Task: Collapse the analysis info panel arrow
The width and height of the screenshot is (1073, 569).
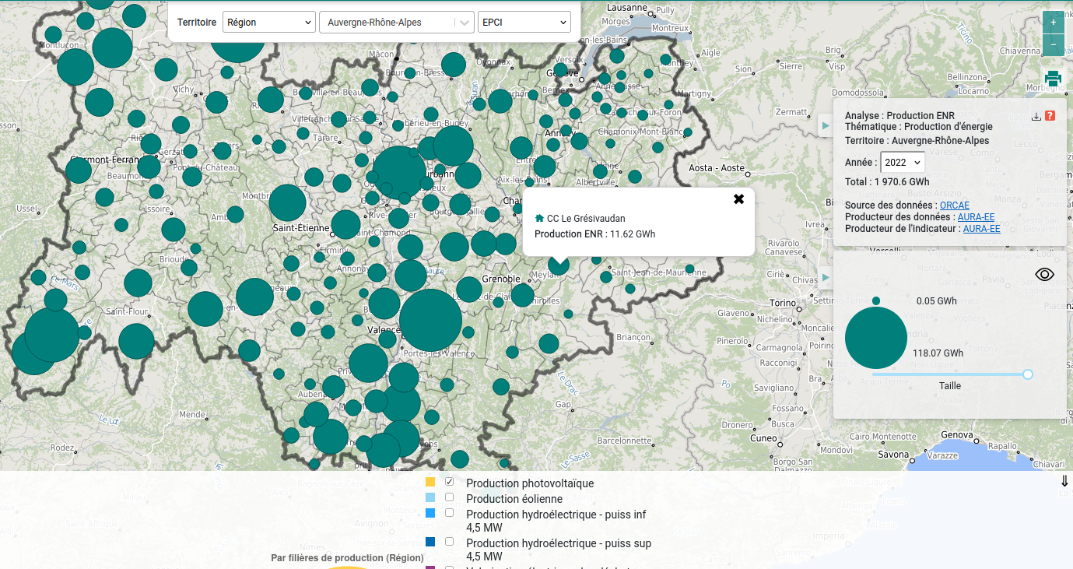Action: coord(826,125)
